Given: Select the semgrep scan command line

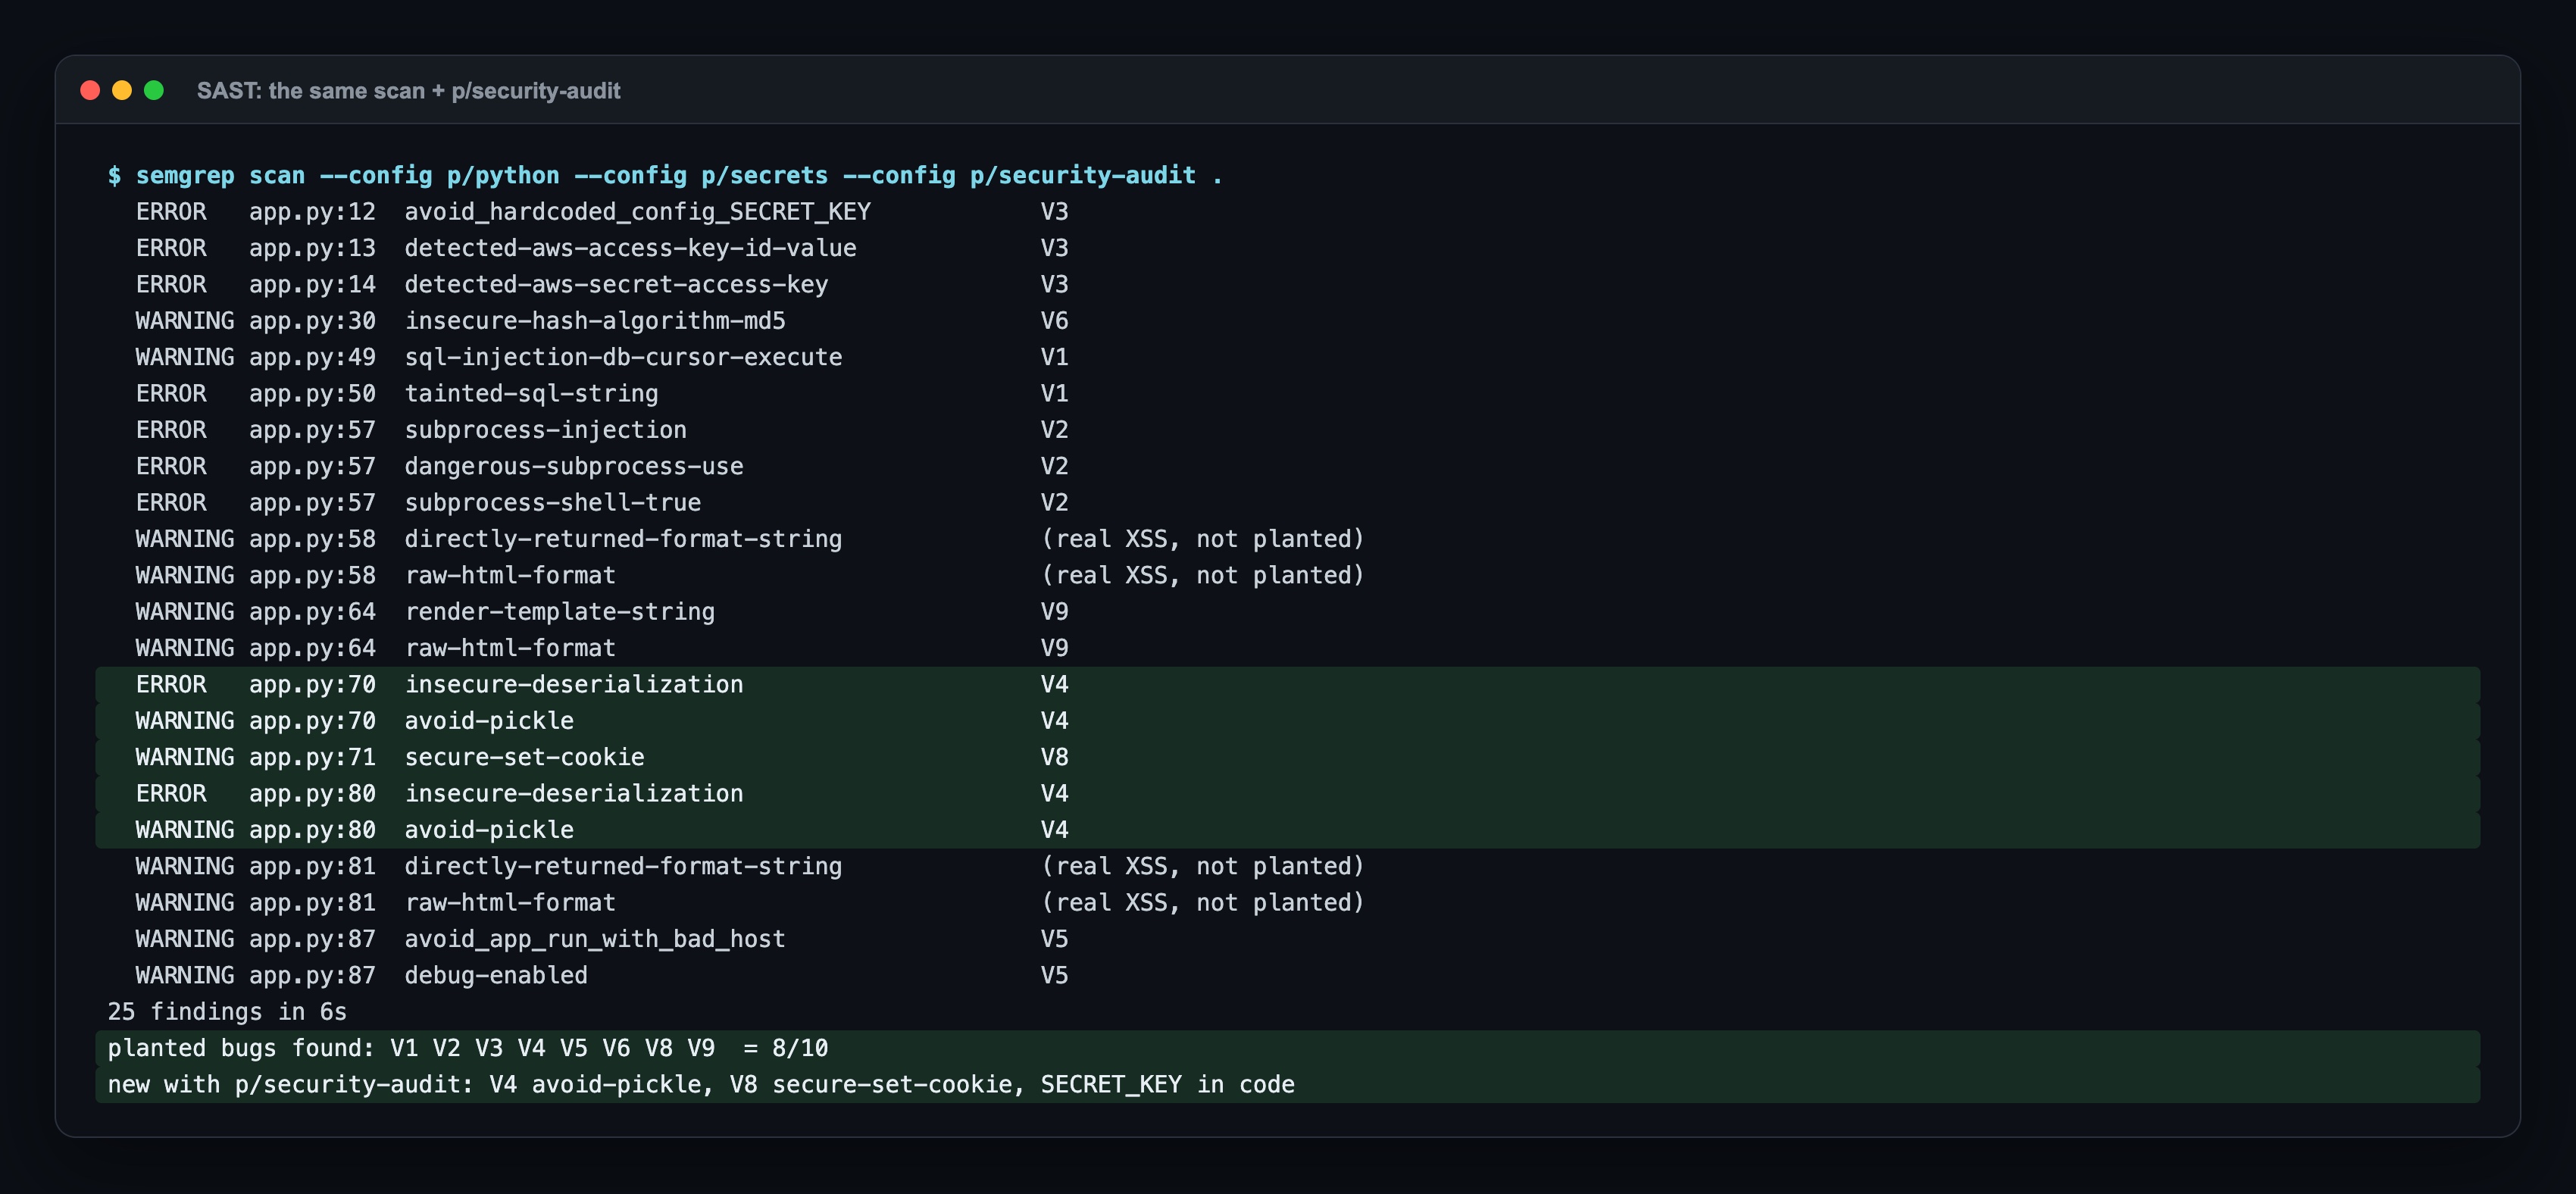Looking at the screenshot, I should pyautogui.click(x=665, y=175).
